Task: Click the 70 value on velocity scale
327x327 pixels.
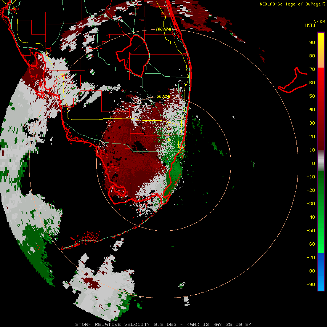Action: pos(312,69)
